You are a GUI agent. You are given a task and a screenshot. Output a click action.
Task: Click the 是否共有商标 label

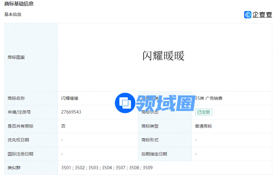click(x=20, y=126)
